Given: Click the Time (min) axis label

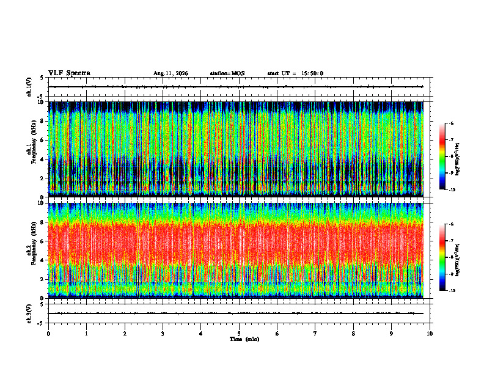Looking at the screenshot, I should [x=244, y=339].
